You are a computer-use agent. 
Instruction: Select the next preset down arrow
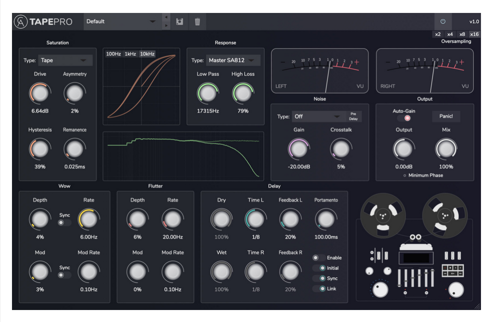pyautogui.click(x=166, y=26)
